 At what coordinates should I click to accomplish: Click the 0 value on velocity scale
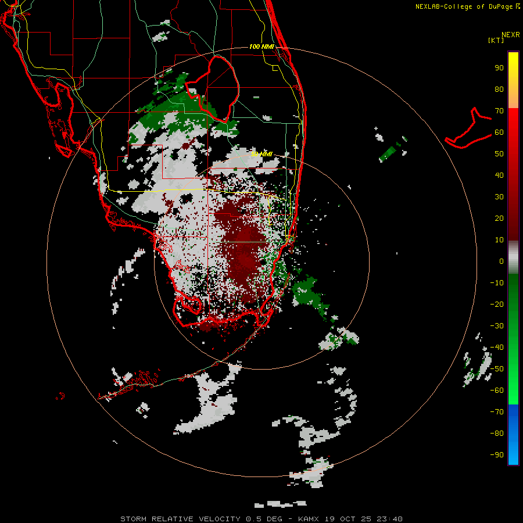click(x=501, y=261)
